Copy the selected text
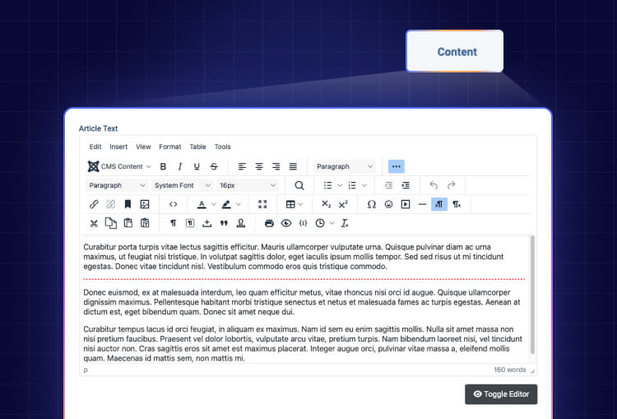 [110, 223]
